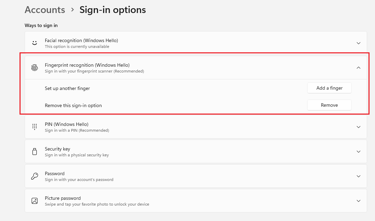Click the fingerprint scanner icon
375x221 pixels.
(34, 67)
